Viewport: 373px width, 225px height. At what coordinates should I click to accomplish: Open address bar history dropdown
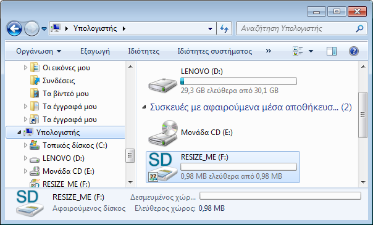pos(210,29)
